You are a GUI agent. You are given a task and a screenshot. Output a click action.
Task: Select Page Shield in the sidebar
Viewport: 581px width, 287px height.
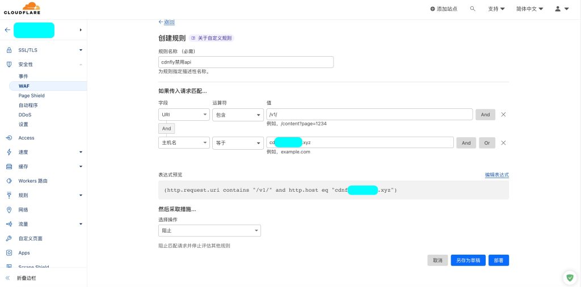tap(32, 95)
